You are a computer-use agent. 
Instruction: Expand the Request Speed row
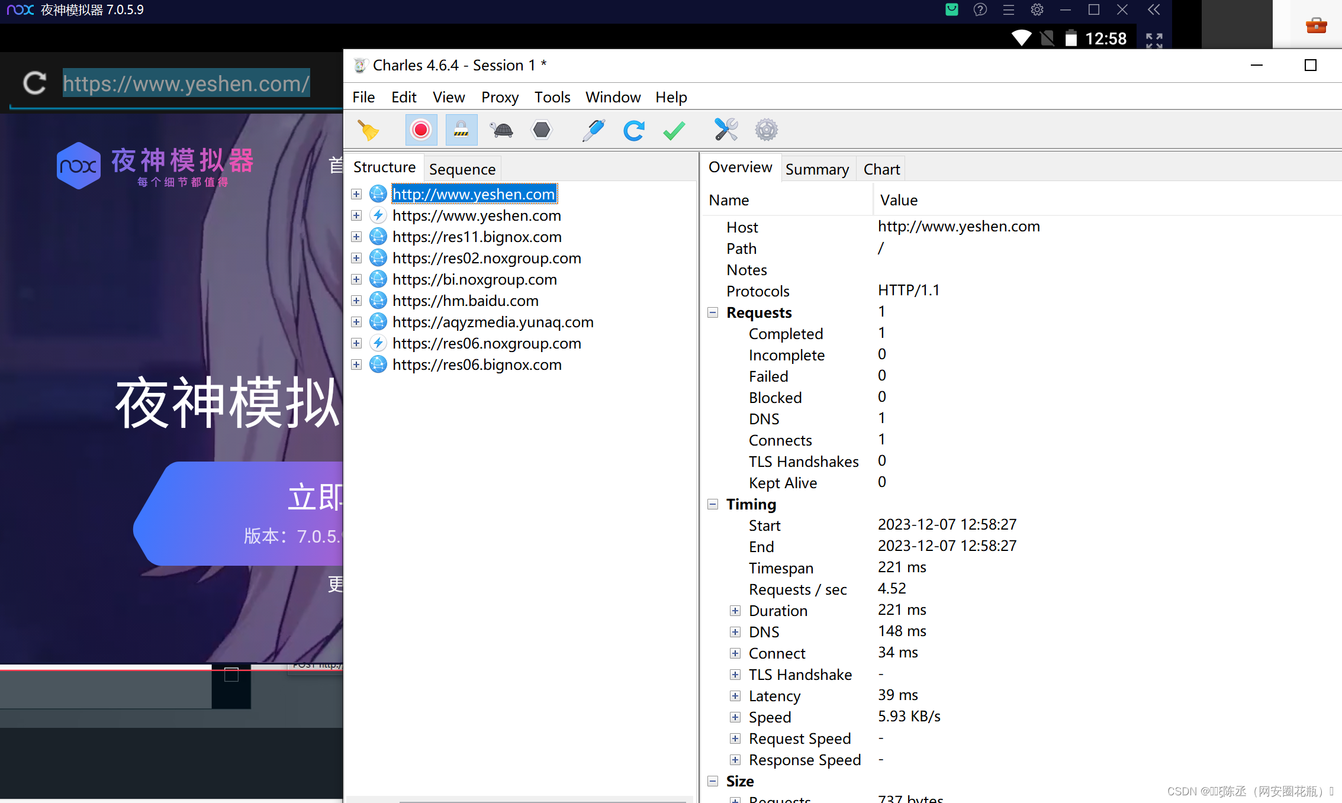click(735, 738)
